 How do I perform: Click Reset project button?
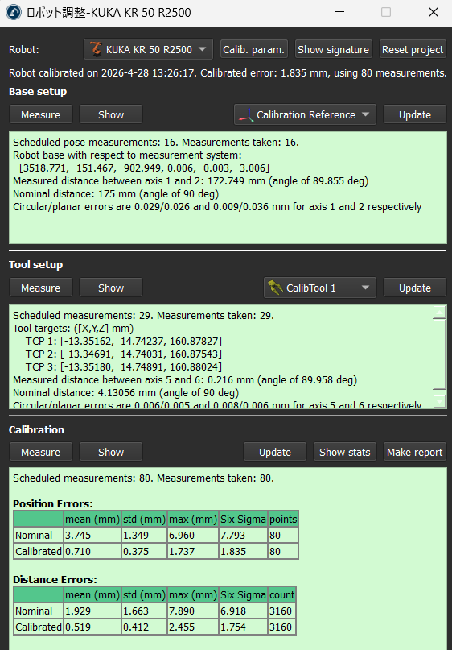(413, 49)
